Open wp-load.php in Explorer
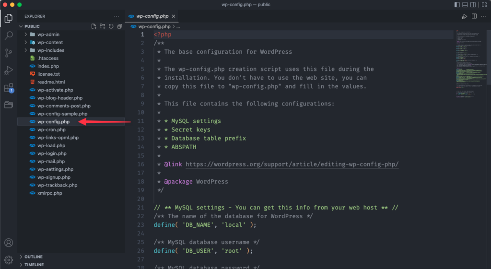The image size is (491, 269). [x=71, y=146]
